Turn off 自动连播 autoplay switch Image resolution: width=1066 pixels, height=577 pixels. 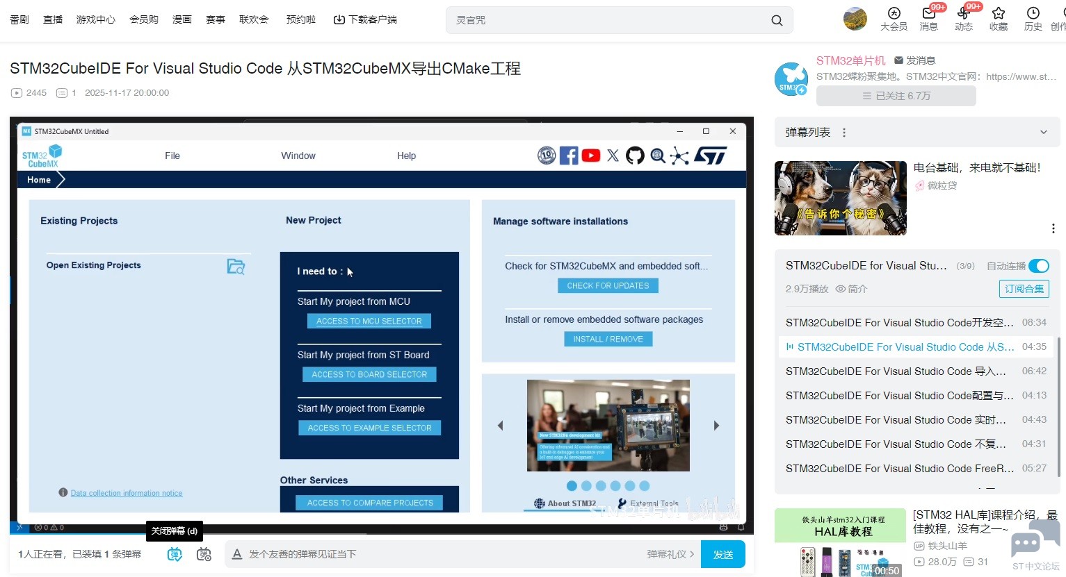tap(1038, 266)
